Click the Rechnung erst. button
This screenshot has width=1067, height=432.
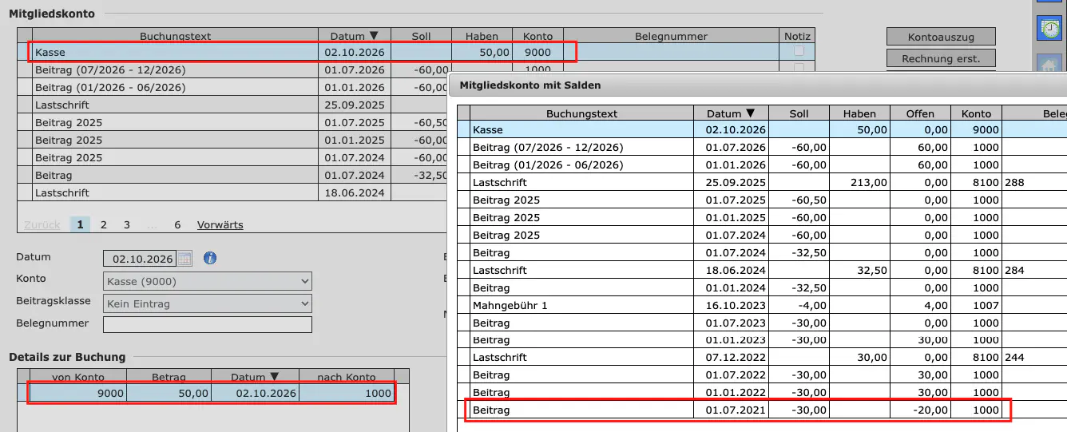point(941,58)
